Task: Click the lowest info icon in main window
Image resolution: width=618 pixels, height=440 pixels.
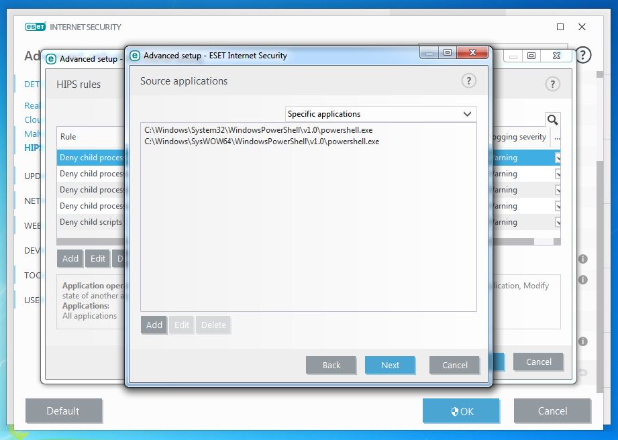Action: coord(582,341)
